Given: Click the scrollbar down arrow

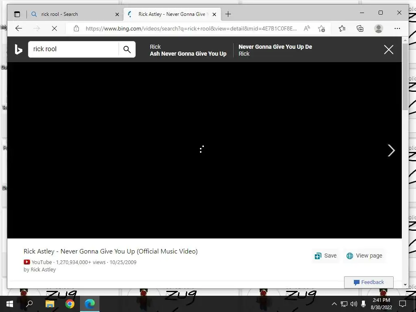Looking at the screenshot, I should (405, 285).
